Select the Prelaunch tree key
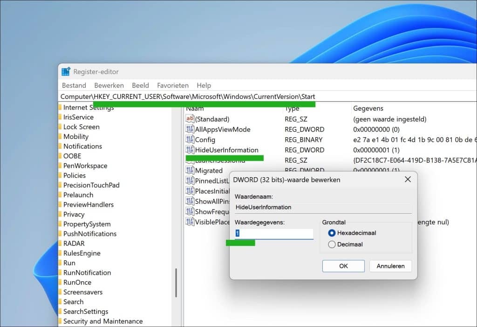Screen dimensions: 477x327 coord(78,195)
